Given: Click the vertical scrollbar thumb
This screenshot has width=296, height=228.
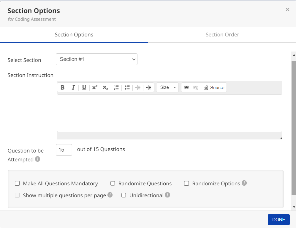Looking at the screenshot, I should click(x=294, y=128).
